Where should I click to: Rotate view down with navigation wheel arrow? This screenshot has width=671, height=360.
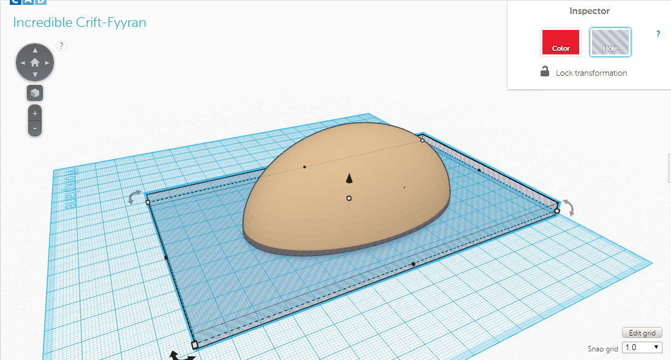pos(35,75)
